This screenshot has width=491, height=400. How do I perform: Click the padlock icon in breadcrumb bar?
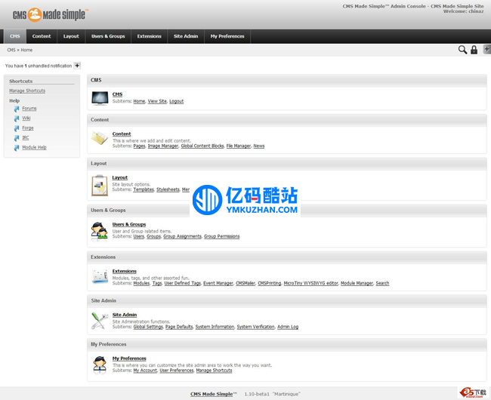coord(474,50)
